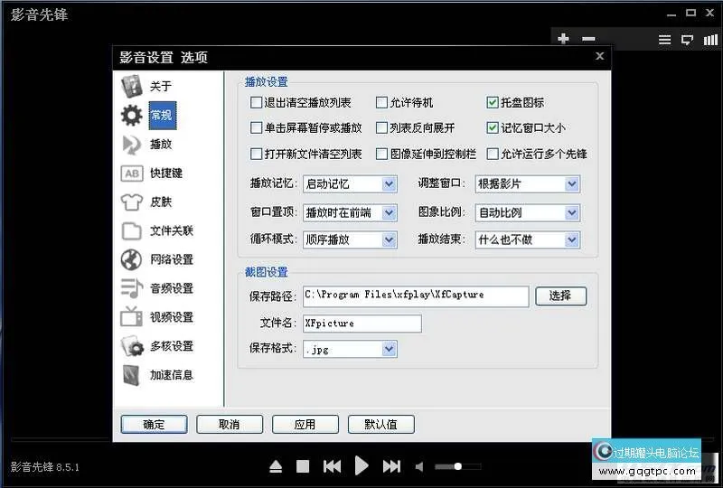Enable 允许待机 checkbox
This screenshot has width=723, height=488.
click(x=381, y=102)
